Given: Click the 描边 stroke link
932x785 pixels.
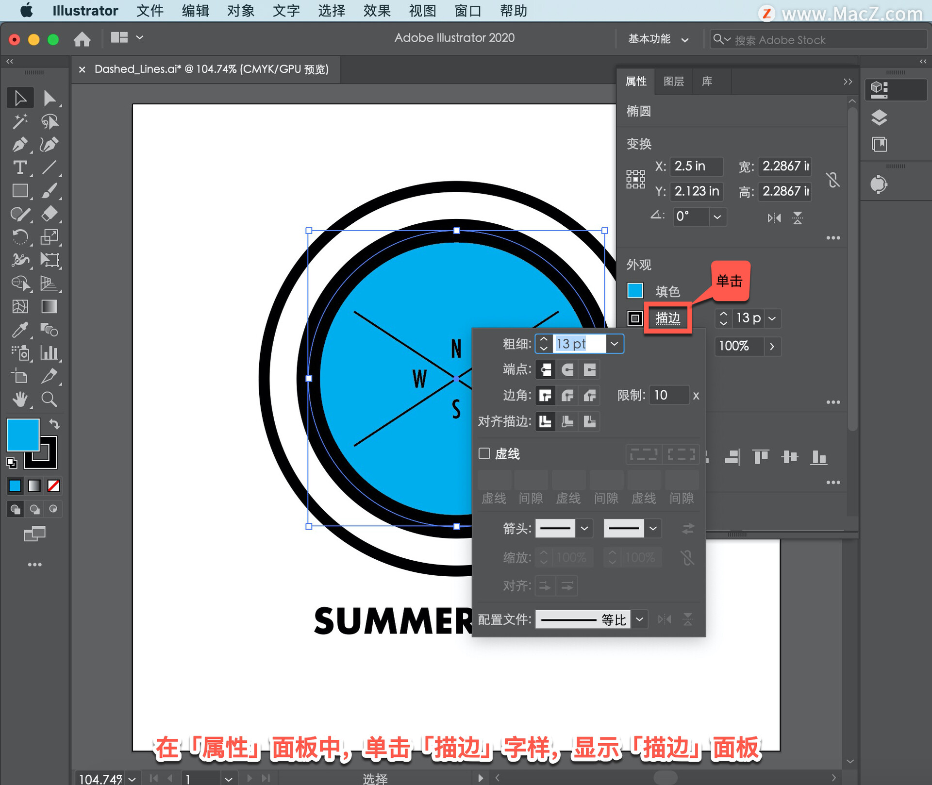Looking at the screenshot, I should tap(668, 318).
